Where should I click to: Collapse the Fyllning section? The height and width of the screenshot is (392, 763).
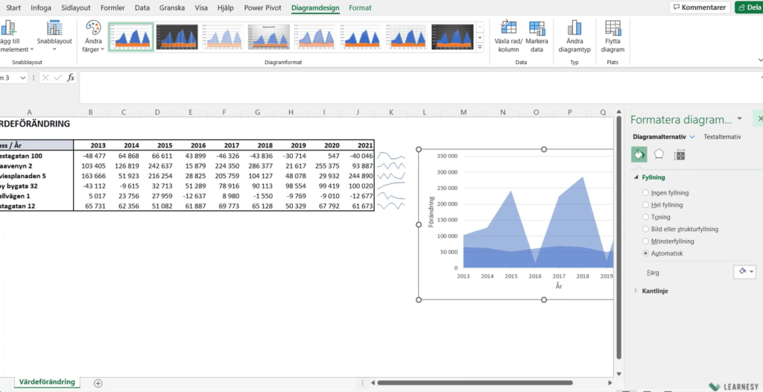[636, 177]
